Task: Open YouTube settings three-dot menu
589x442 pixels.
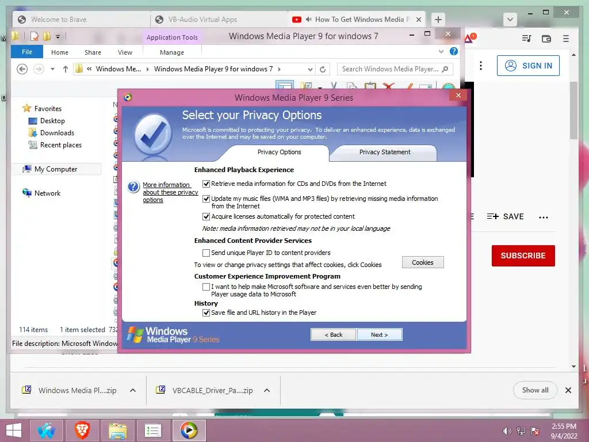Action: (480, 66)
